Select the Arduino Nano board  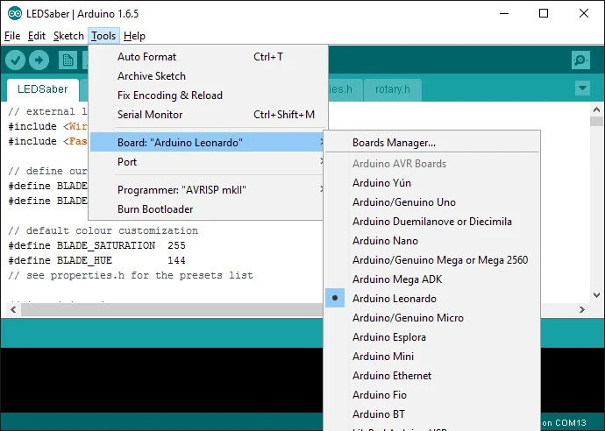(432, 241)
